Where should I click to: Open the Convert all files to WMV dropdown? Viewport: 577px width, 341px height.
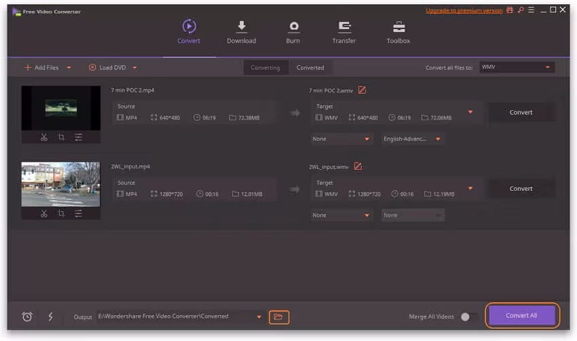517,67
